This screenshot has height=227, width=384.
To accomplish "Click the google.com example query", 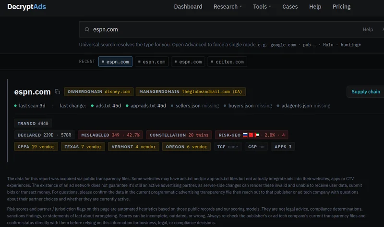I will pos(283,45).
